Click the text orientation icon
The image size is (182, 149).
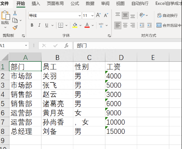point(142,15)
